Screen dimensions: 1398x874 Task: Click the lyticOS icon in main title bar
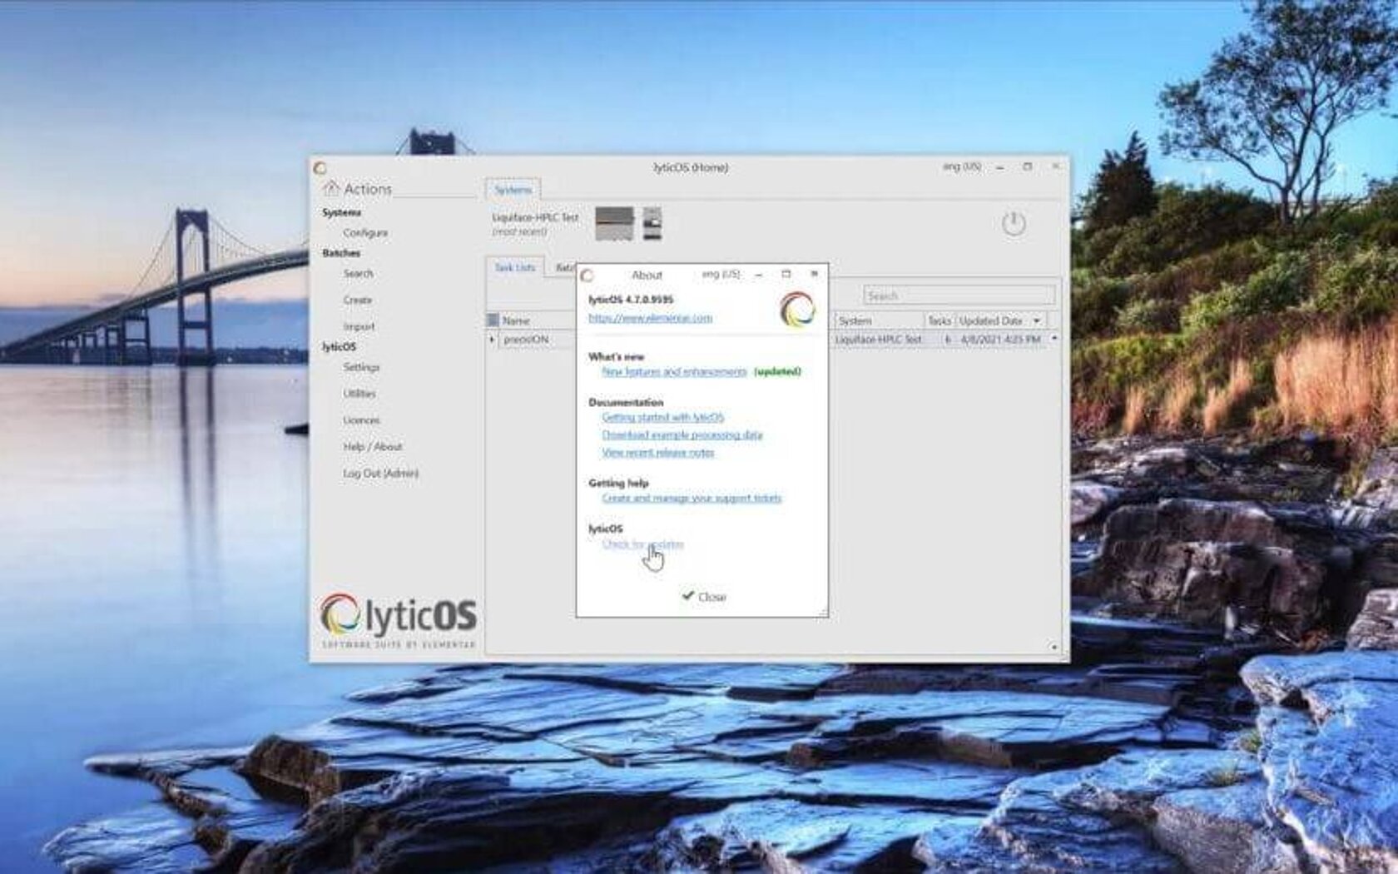pos(320,168)
